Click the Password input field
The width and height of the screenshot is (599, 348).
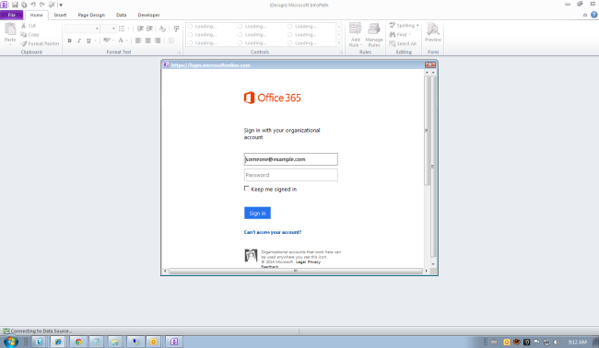[x=290, y=175]
